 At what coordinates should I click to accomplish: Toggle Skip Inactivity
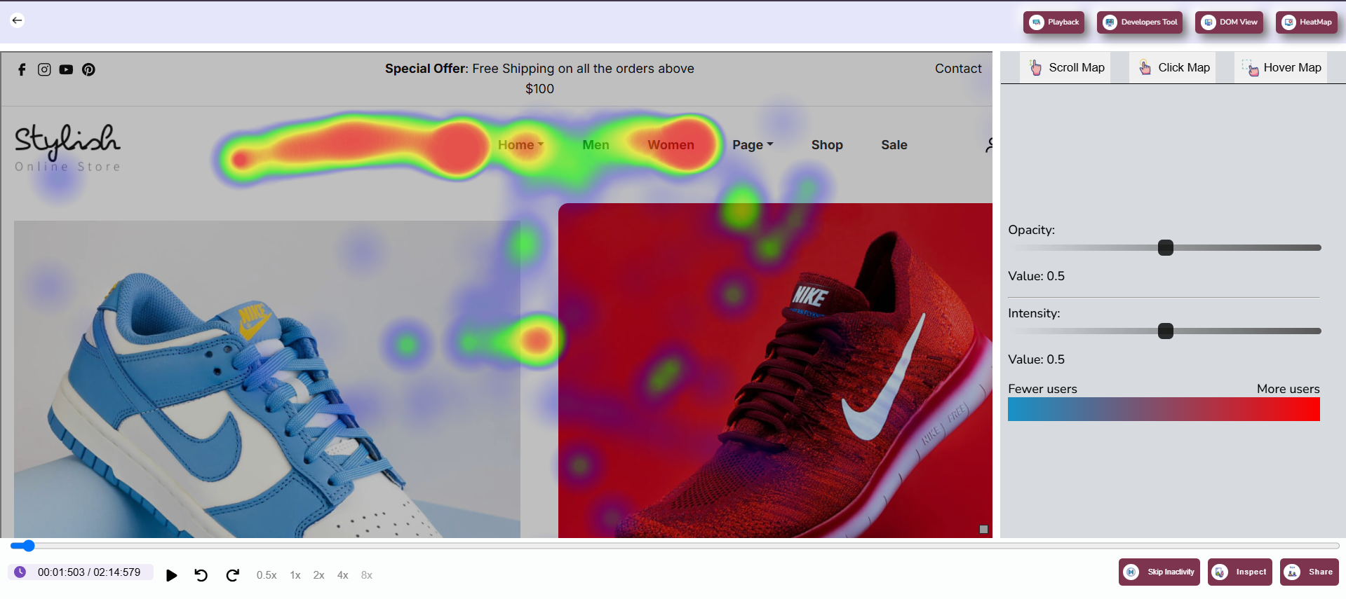(x=1159, y=572)
